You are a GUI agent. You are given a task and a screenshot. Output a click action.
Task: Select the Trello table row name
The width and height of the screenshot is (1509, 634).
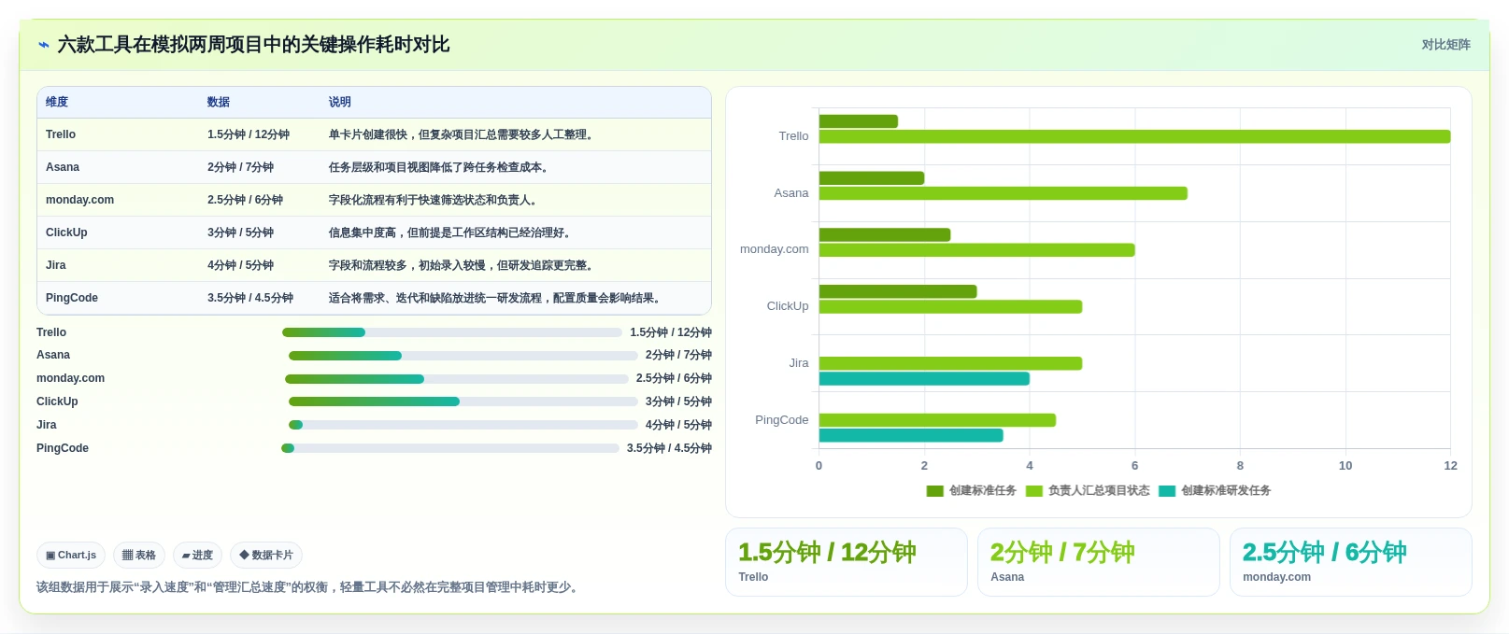click(61, 134)
